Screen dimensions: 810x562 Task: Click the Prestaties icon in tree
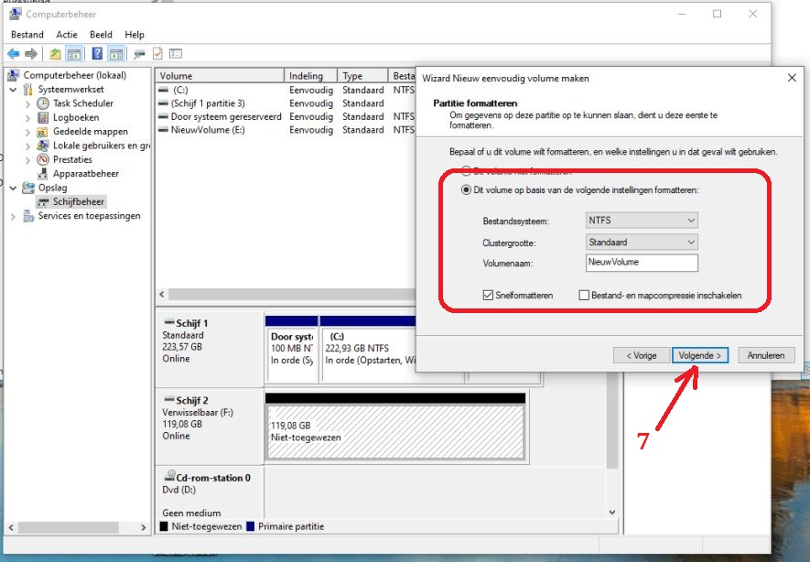pos(44,159)
